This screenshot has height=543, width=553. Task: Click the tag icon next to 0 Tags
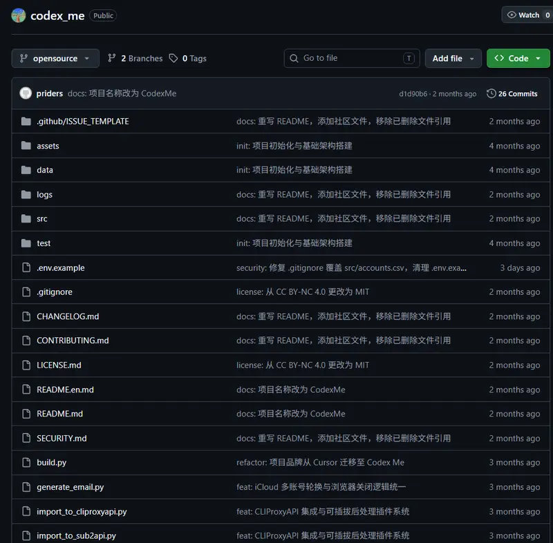[x=174, y=58]
